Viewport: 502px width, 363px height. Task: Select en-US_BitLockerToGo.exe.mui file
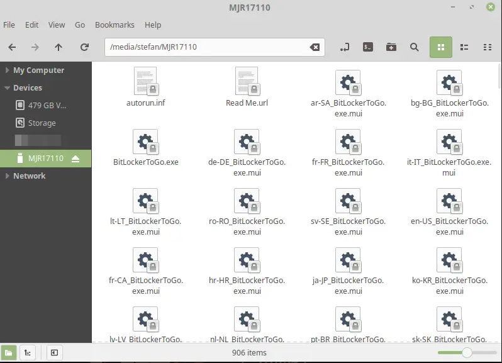point(450,212)
